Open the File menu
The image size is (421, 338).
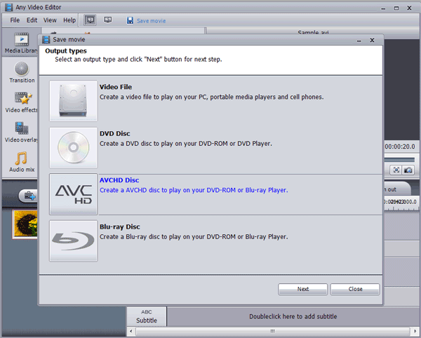pyautogui.click(x=15, y=20)
